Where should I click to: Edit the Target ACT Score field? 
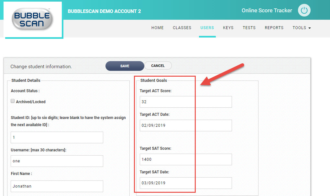[x=186, y=102]
